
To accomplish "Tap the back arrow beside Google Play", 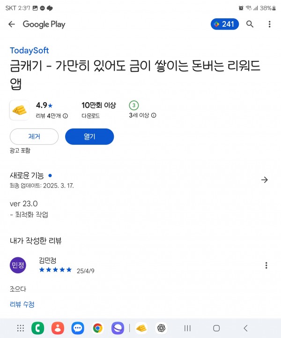I will click(x=12, y=24).
